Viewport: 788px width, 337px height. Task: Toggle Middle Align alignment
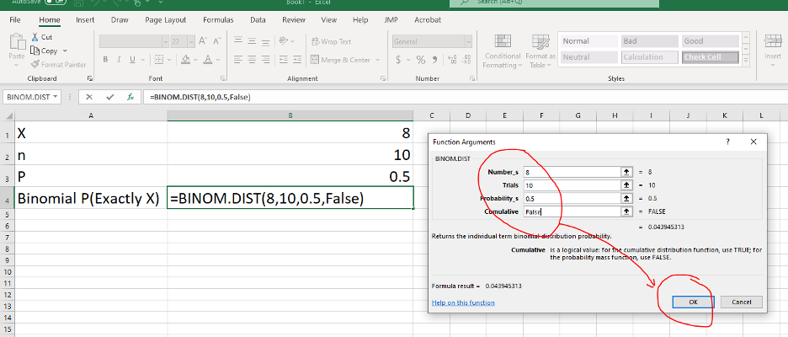(252, 41)
